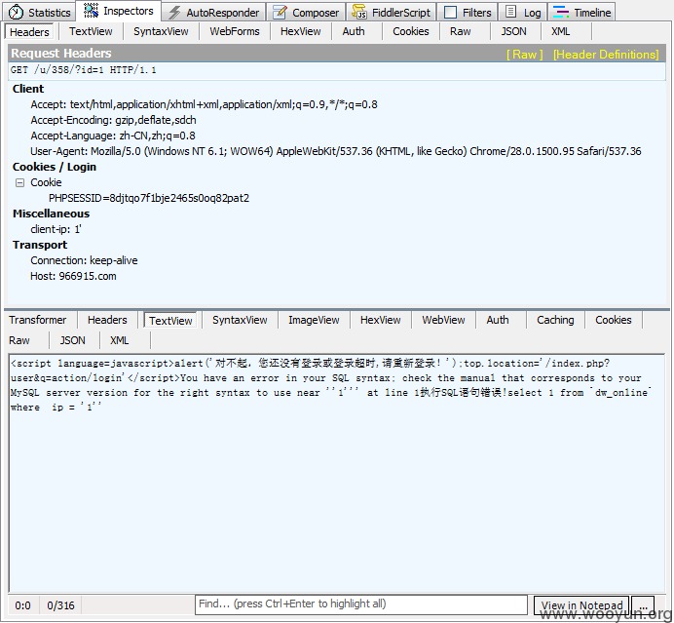Select the User-Agent header row

(x=336, y=151)
